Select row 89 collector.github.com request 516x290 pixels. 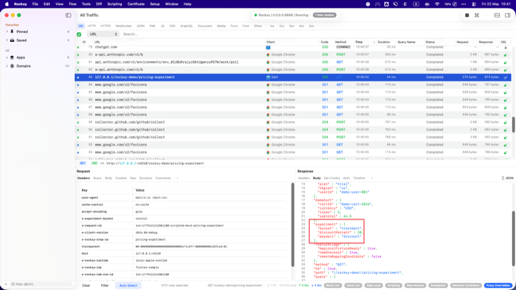(x=293, y=122)
